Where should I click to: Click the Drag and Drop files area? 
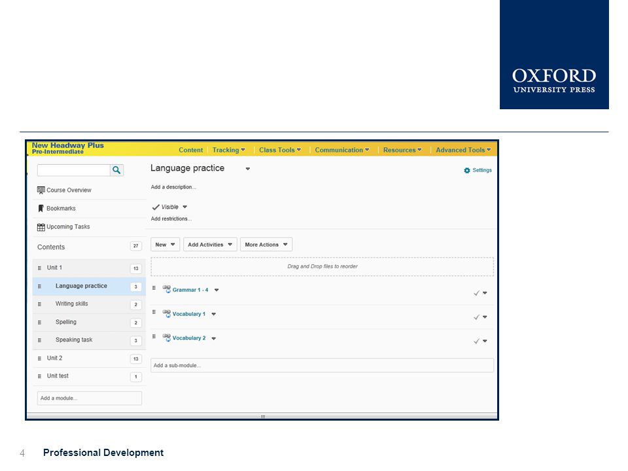coord(322,266)
